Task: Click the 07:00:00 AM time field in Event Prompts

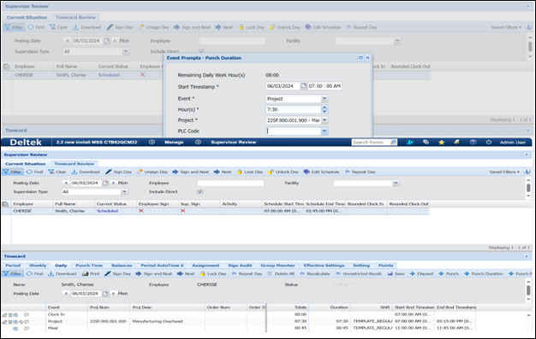Action: (x=325, y=86)
